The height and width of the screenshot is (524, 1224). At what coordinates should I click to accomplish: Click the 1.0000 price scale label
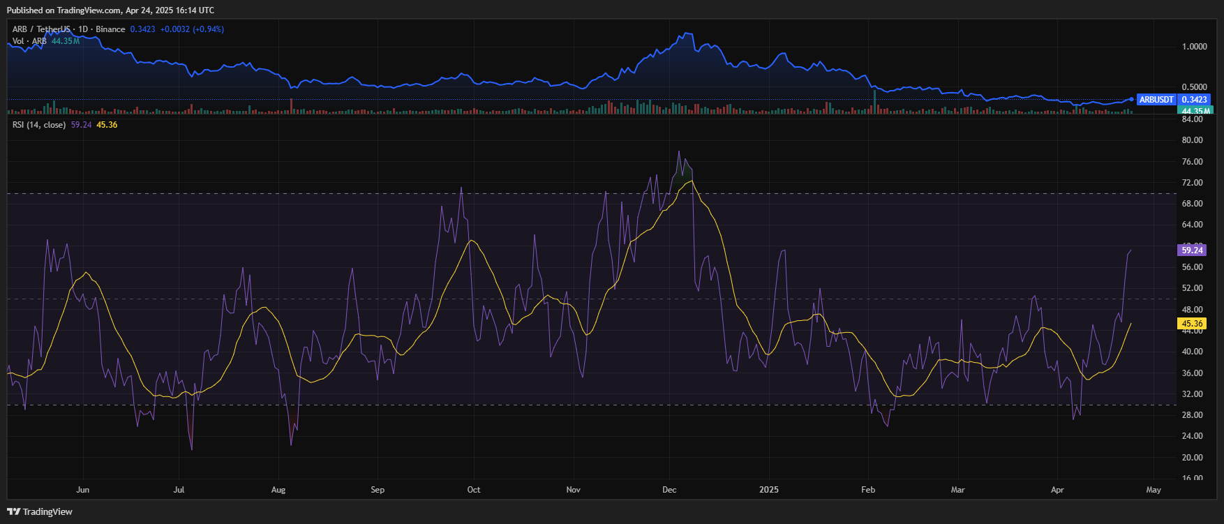tap(1194, 47)
